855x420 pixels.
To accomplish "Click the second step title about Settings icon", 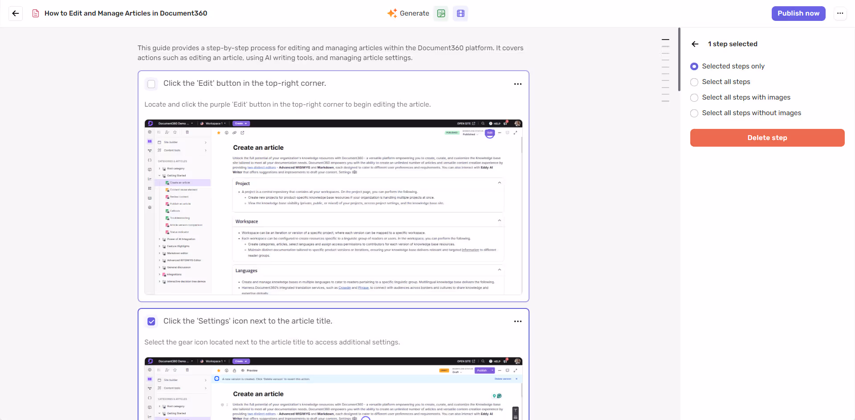I will click(248, 321).
